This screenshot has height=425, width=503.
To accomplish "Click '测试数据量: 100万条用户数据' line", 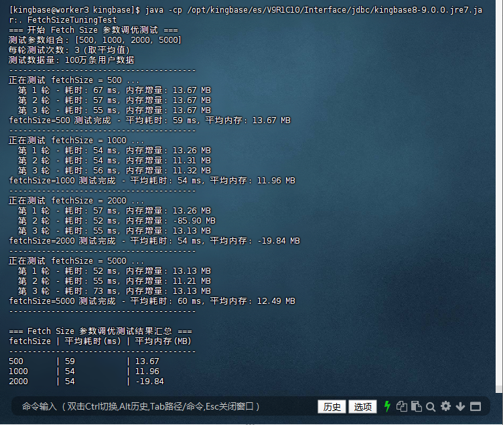I will [x=71, y=60].
